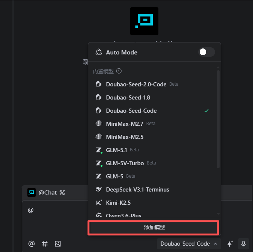Screen dimensions: 253x252
Task: Click the scroll up arrow in model list
Action: click(218, 68)
